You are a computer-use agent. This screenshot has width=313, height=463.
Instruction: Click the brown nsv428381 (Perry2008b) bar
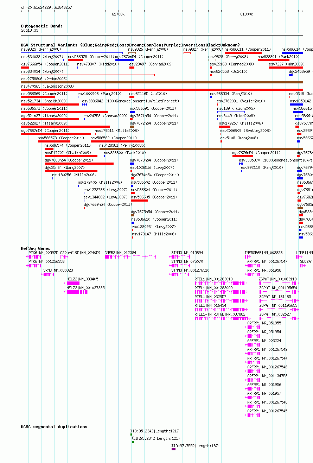pyautogui.click(x=201, y=149)
